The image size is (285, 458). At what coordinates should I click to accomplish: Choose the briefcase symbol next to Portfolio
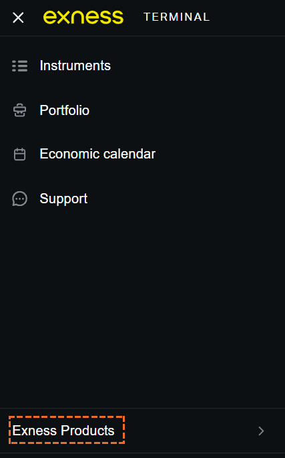coord(20,110)
